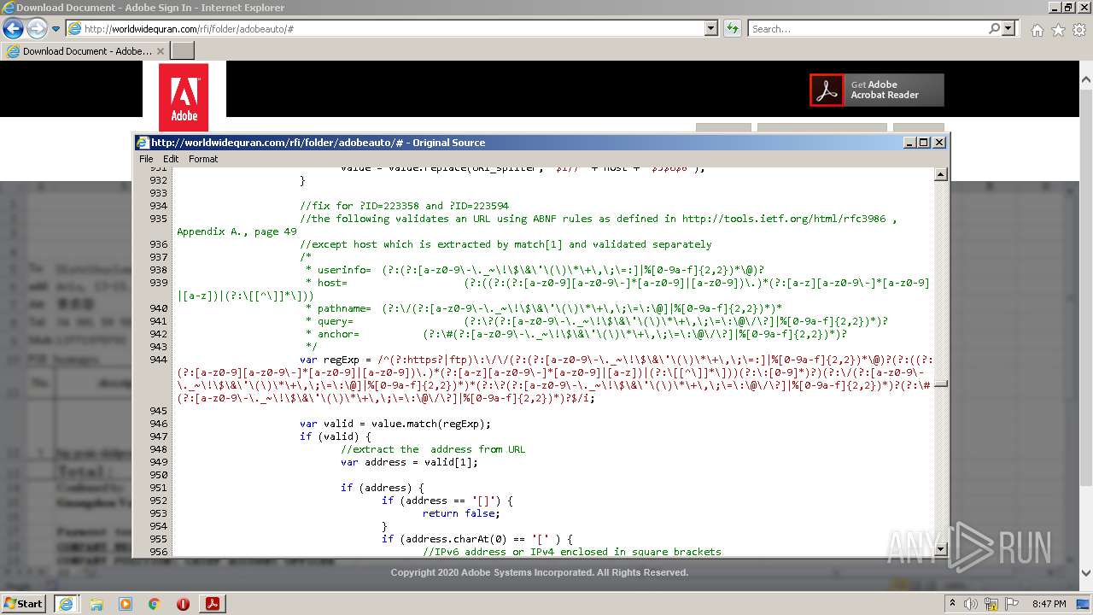This screenshot has height=615, width=1093.
Task: Restore down the Internet Explorer window
Action: (x=1068, y=8)
